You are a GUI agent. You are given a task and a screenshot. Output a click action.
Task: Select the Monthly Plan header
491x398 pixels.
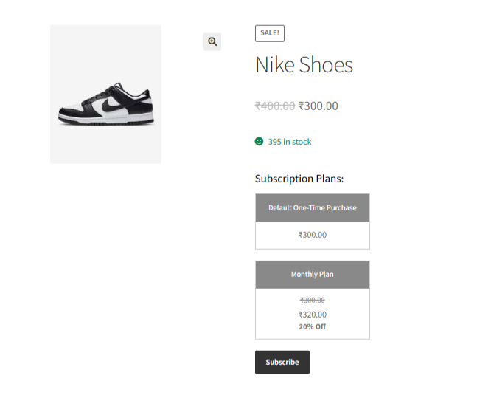click(312, 275)
